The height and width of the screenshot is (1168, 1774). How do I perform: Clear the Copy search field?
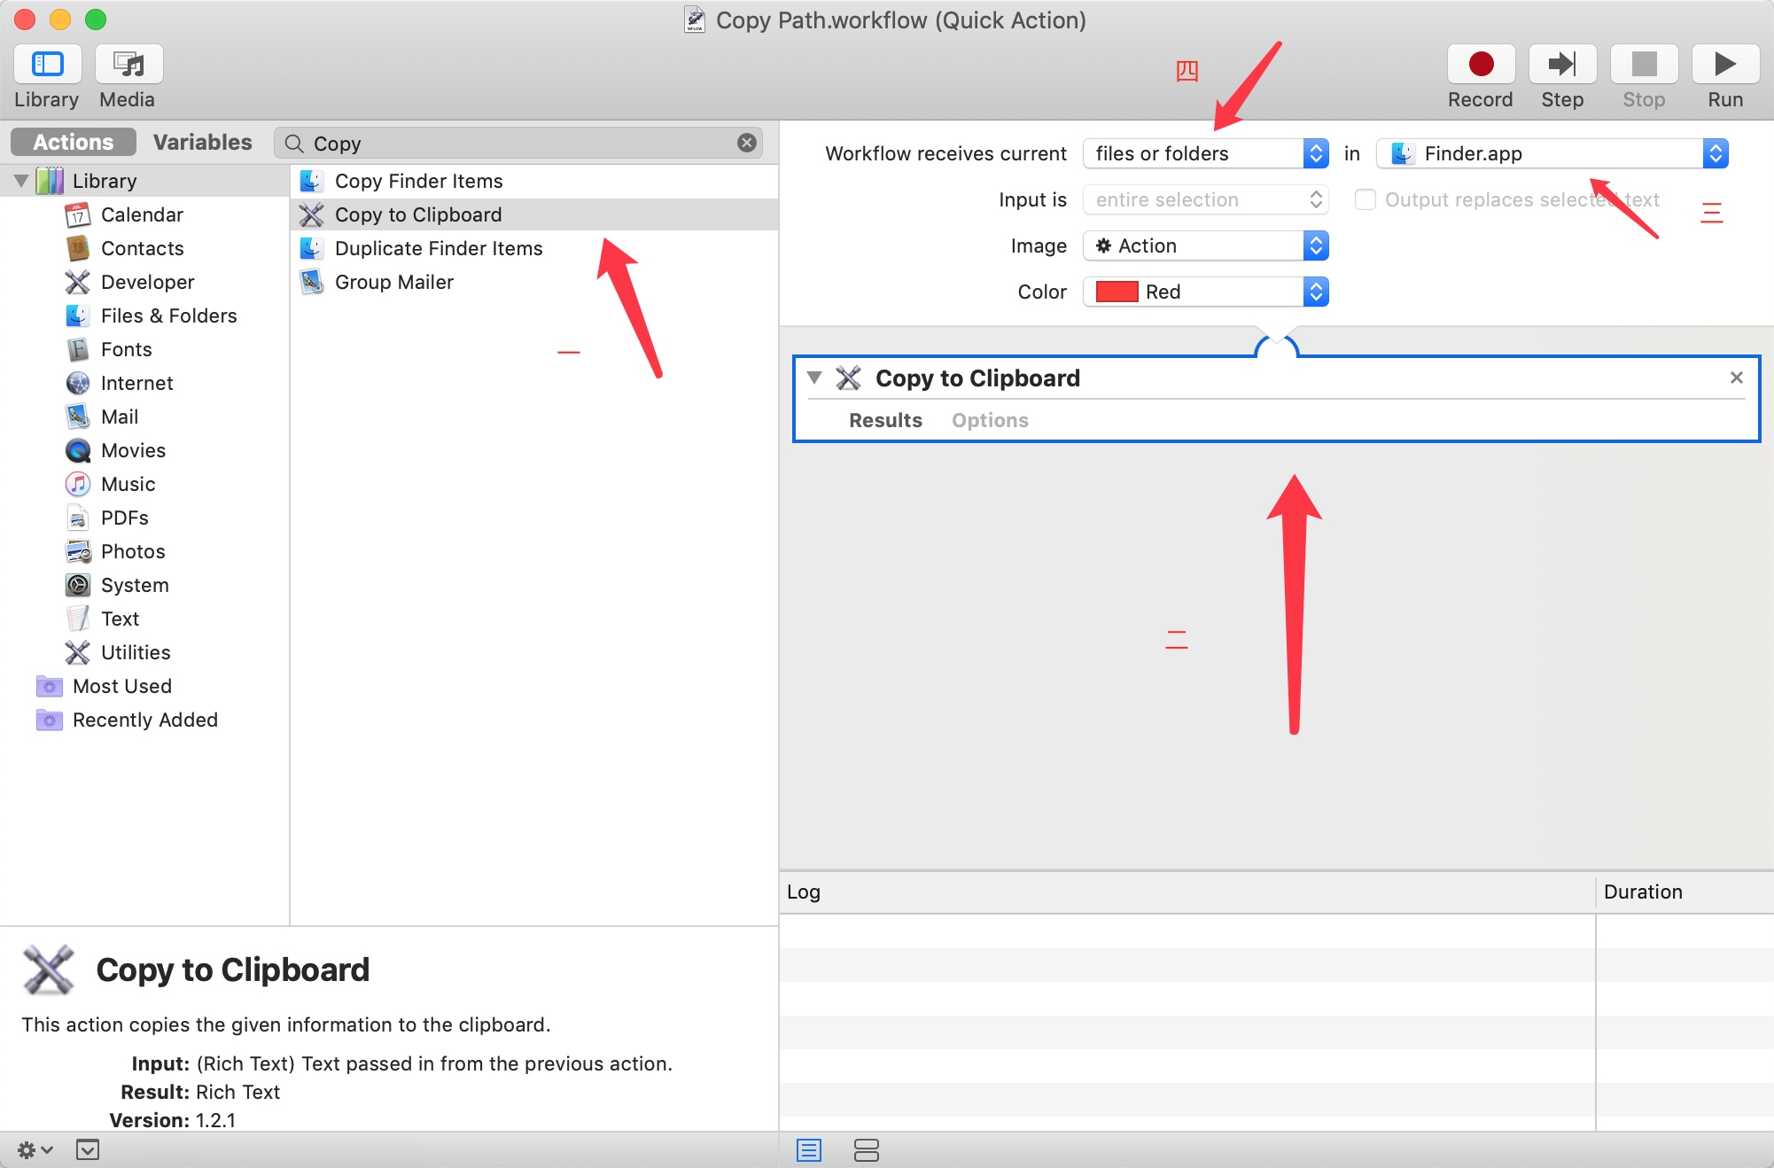(x=747, y=143)
